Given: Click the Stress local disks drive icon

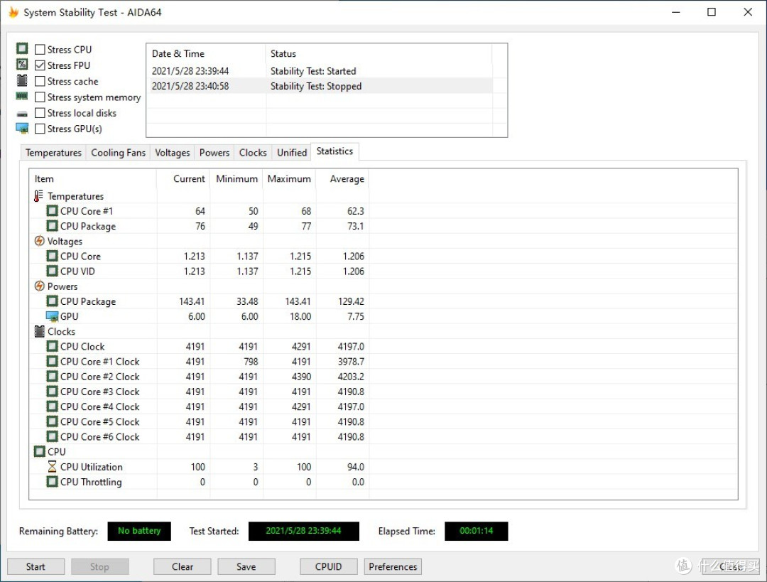Looking at the screenshot, I should pos(22,114).
